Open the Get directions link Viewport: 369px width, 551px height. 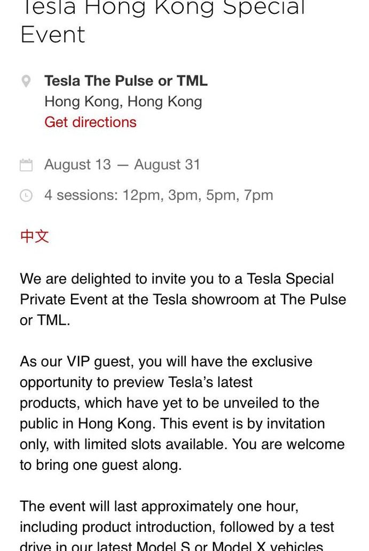tap(90, 122)
